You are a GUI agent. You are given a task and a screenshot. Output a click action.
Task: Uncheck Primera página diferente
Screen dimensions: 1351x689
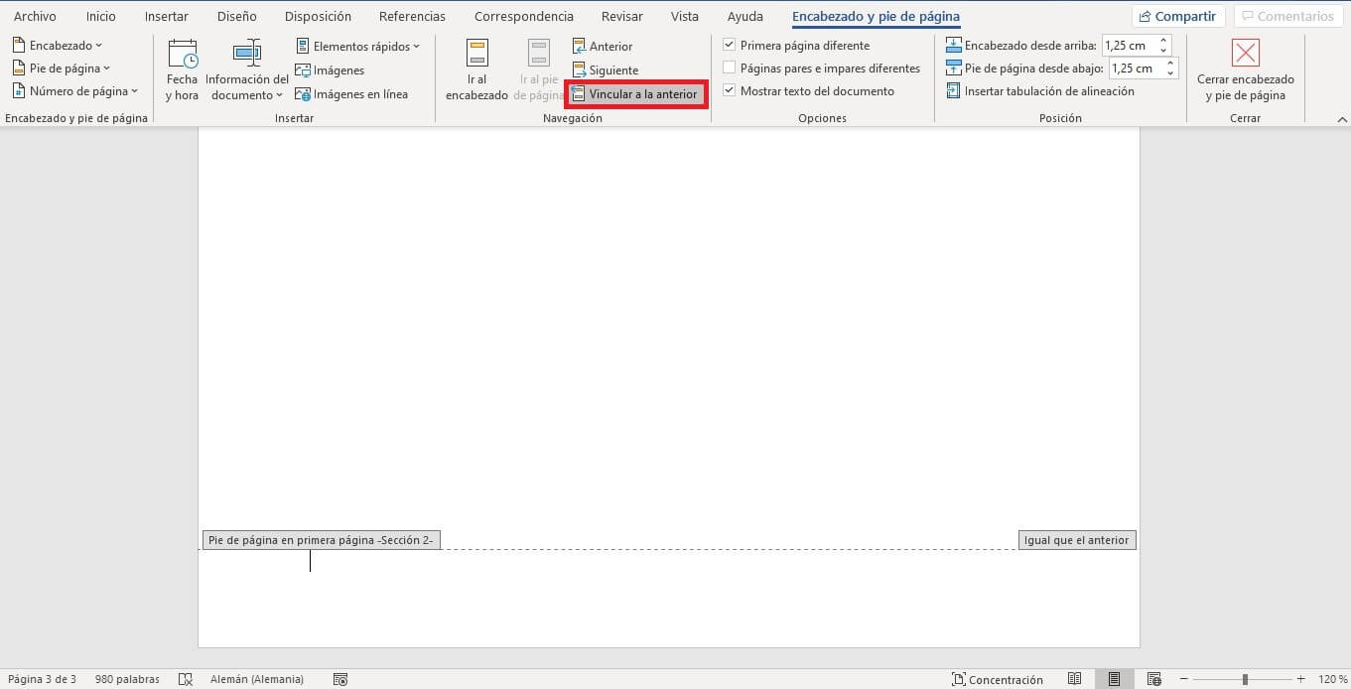pyautogui.click(x=730, y=46)
